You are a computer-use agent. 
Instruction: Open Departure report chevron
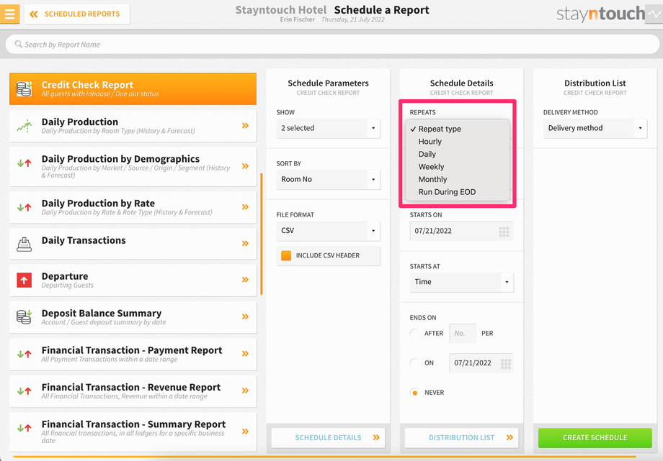245,280
